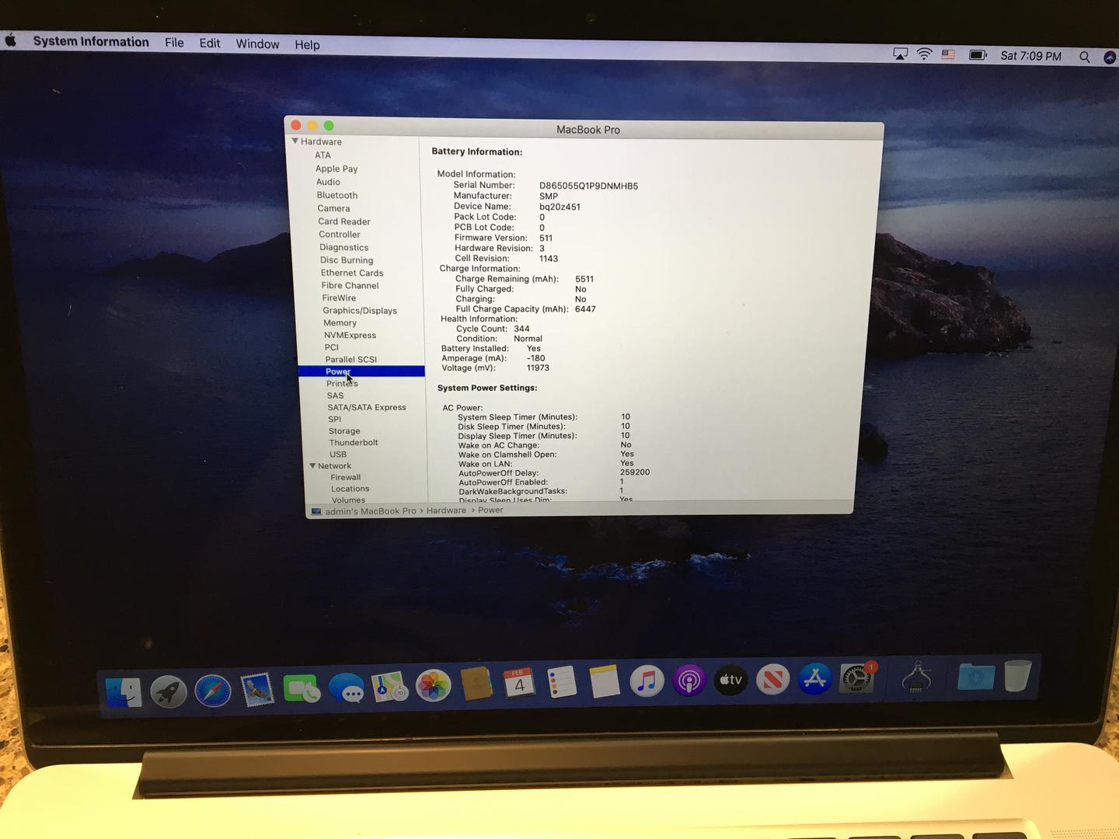Open the Apple menu

[x=10, y=40]
